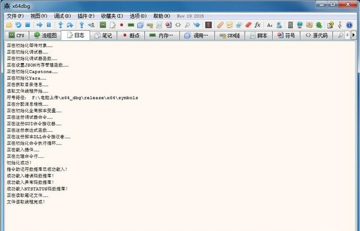Viewport: 360px width, 231px height.
Task: Click the log line mentioning Yara
Action: click(x=26, y=78)
